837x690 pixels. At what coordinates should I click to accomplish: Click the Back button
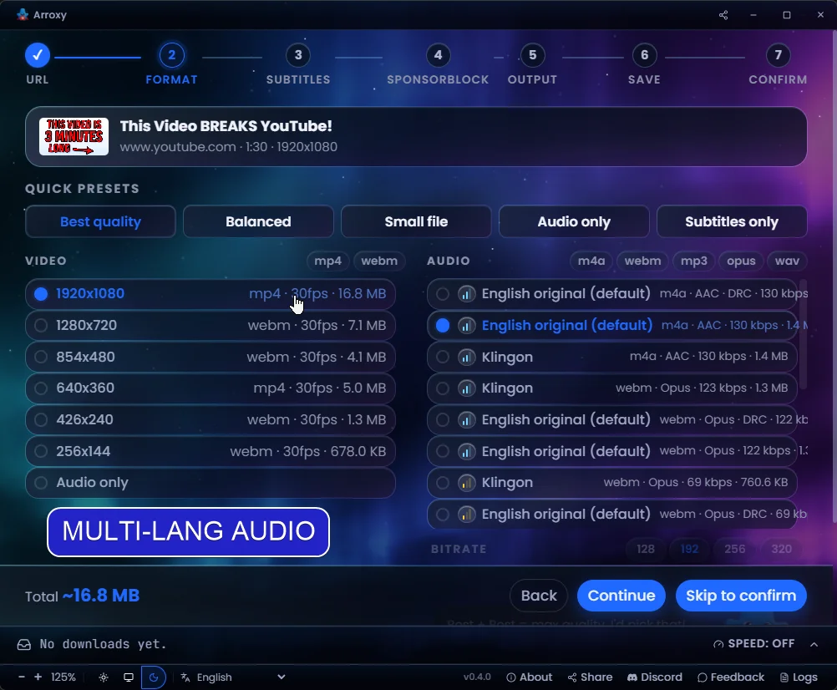point(539,596)
